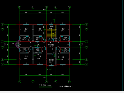The image size is (124, 93).
Task: Select the top overall dimension above axes 1-5
Action: pos(44,10)
